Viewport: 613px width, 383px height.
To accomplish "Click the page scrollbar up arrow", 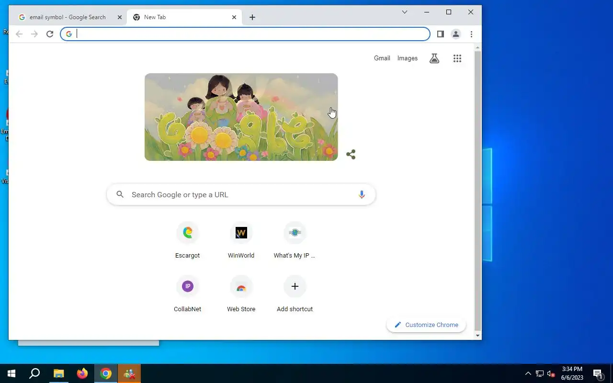I will pyautogui.click(x=477, y=47).
